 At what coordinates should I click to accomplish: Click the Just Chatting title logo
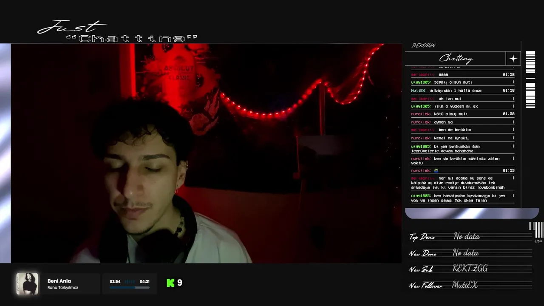[x=117, y=31]
